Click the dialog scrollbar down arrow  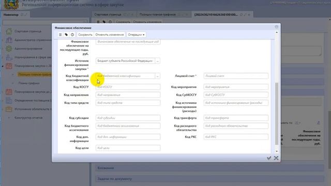(x=277, y=151)
